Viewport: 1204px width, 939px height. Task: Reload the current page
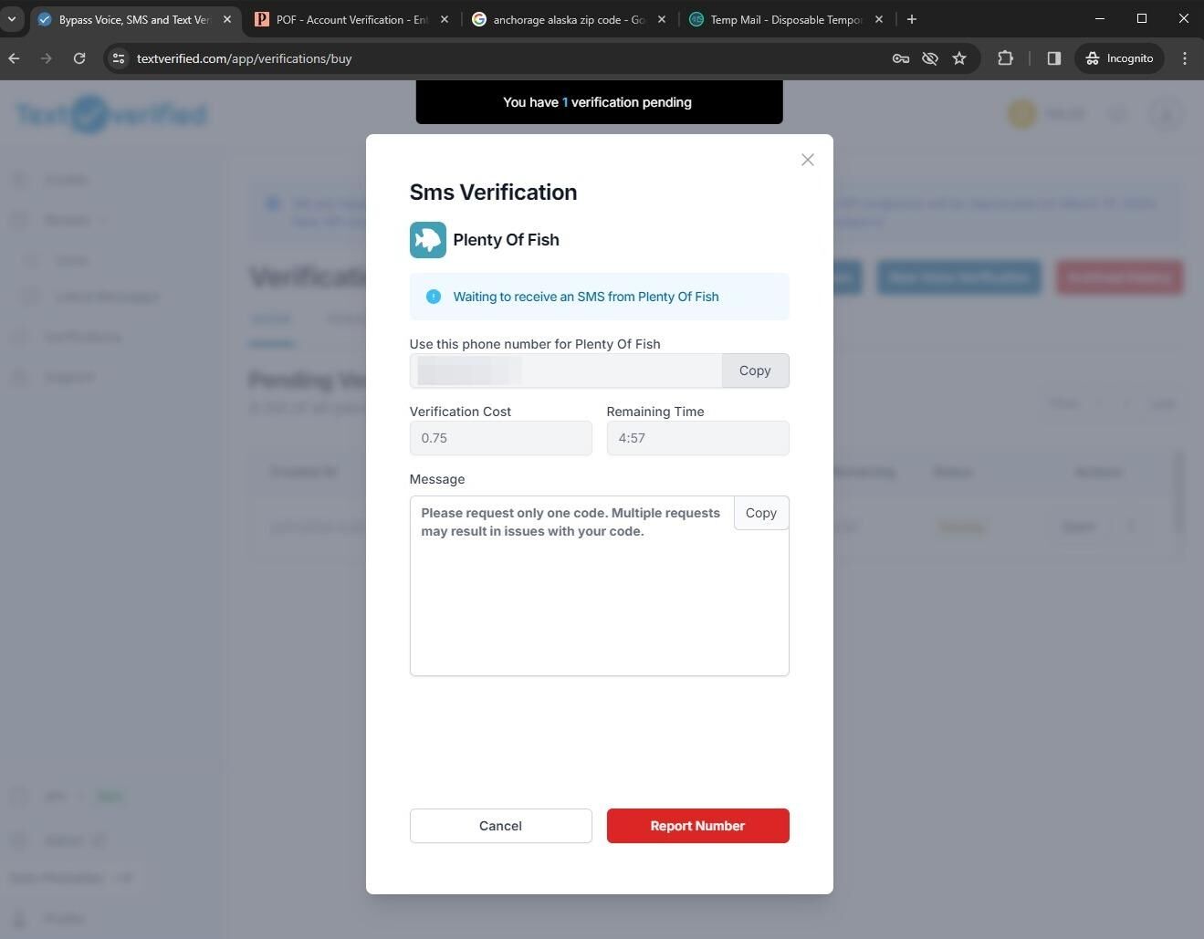coord(79,58)
